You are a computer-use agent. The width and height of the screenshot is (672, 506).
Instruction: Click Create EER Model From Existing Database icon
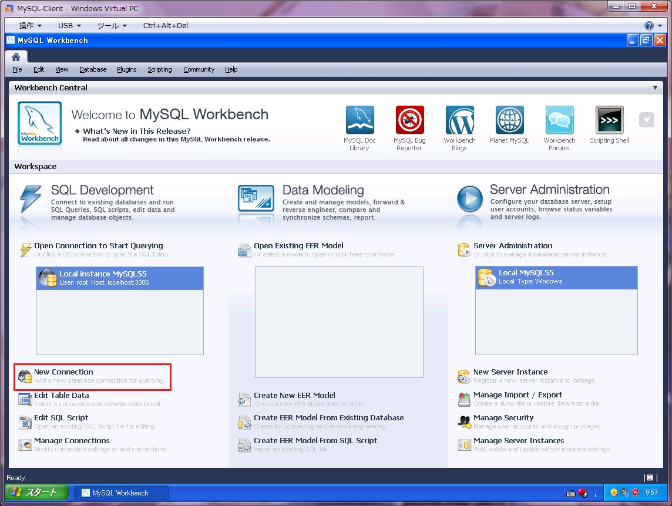pyautogui.click(x=244, y=422)
